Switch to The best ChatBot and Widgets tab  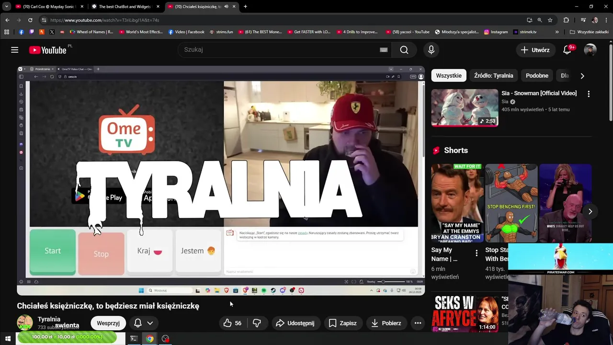125,7
